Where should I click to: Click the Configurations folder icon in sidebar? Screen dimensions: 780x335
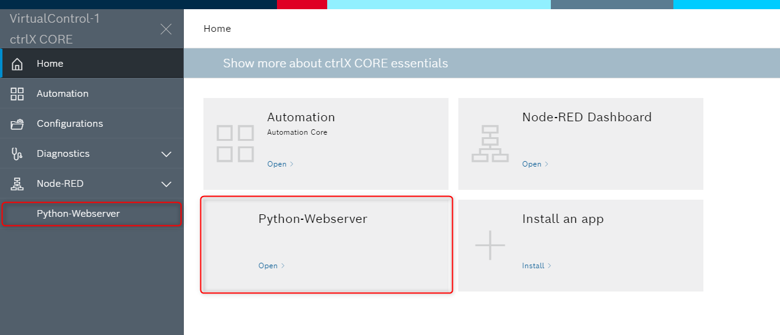pyautogui.click(x=17, y=124)
